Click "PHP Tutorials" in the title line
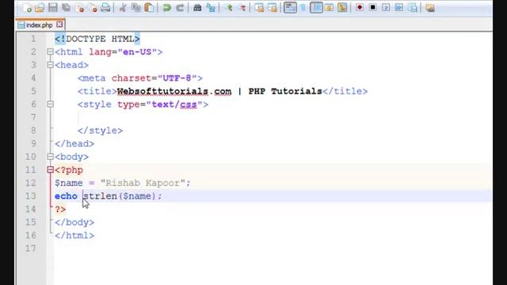The height and width of the screenshot is (285, 507). pos(285,92)
